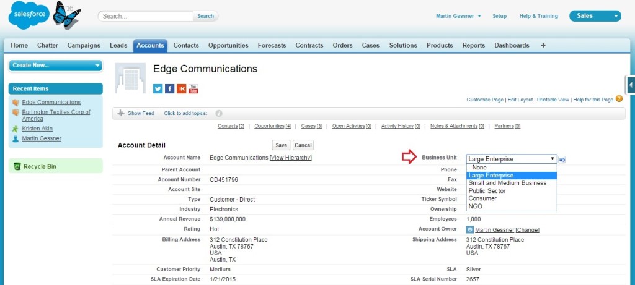Open the YouTube social icon

193,89
